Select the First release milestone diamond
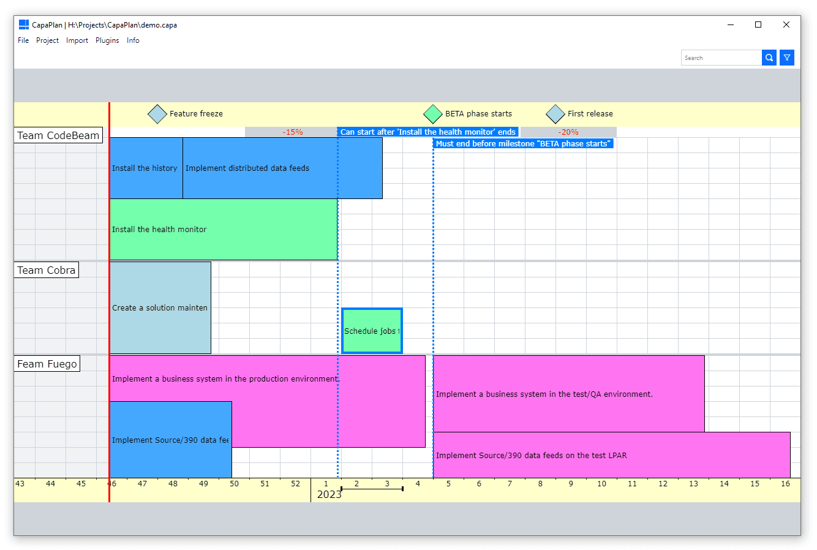This screenshot has width=817, height=550. 555,114
